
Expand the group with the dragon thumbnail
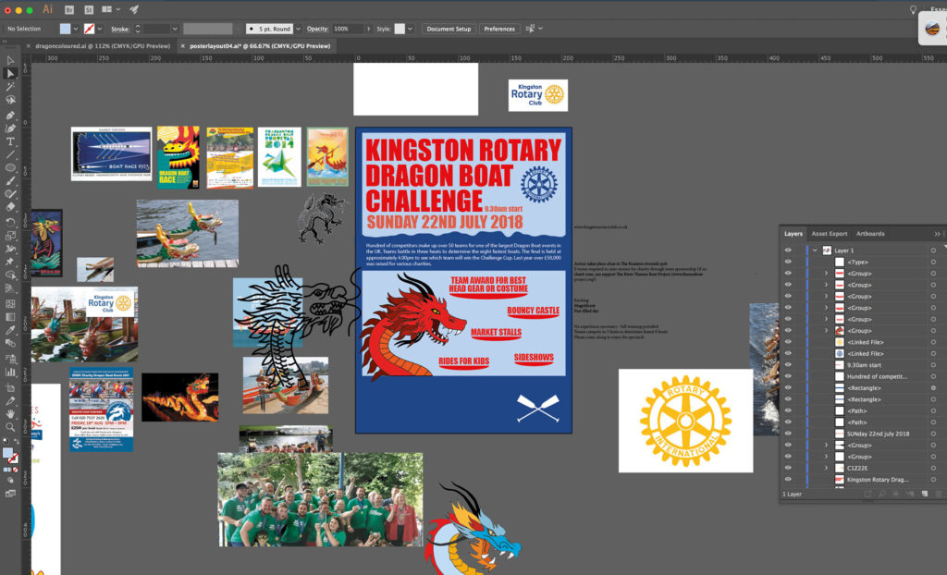tap(826, 330)
